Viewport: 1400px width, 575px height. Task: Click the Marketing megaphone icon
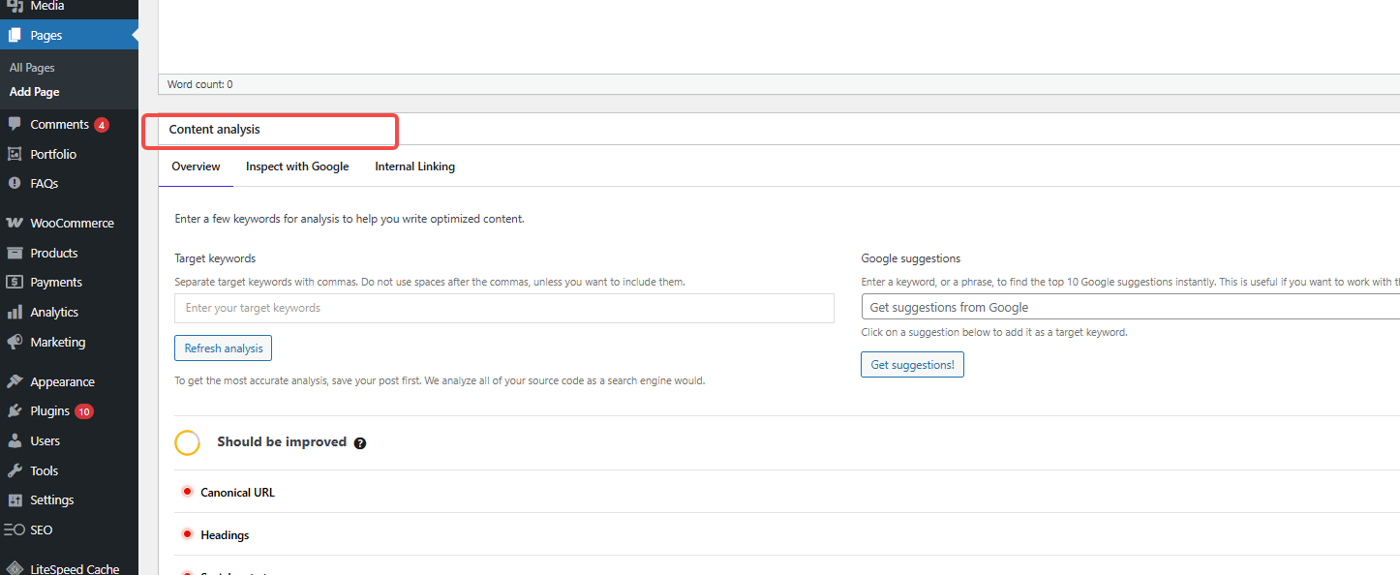[15, 342]
